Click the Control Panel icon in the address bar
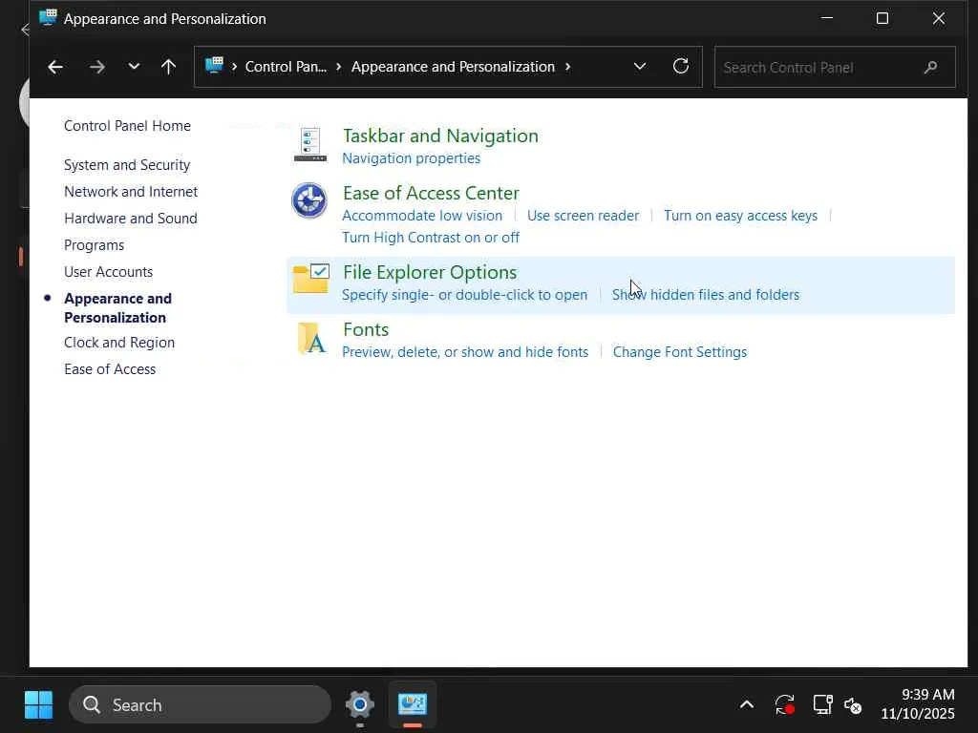Image resolution: width=978 pixels, height=733 pixels. tap(214, 66)
